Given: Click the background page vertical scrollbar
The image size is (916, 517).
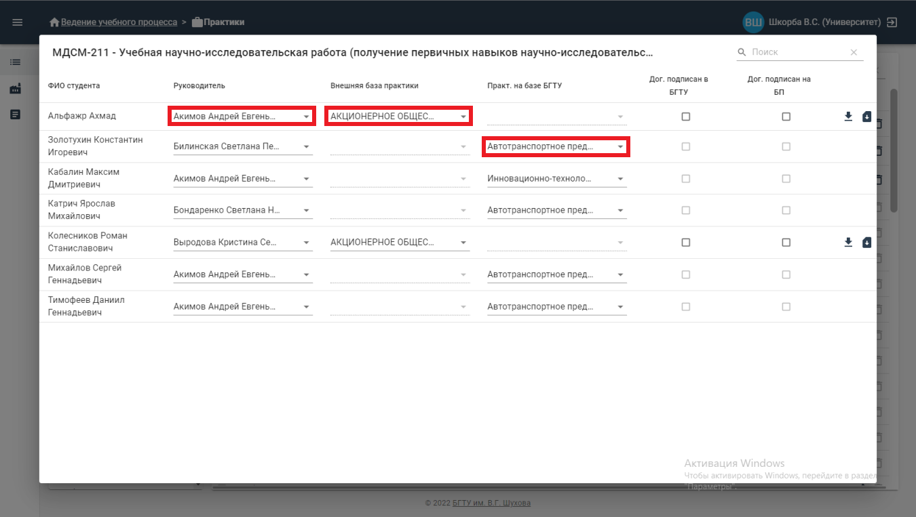Looking at the screenshot, I should [x=894, y=149].
